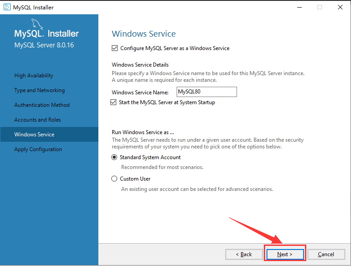Close the MySQL Installer window
Viewport: 351px width, 266px height.
click(340, 8)
